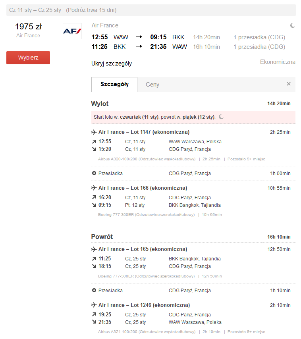Switch to the Ceny tab
Image resolution: width=301 pixels, height=339 pixels.
(x=152, y=85)
